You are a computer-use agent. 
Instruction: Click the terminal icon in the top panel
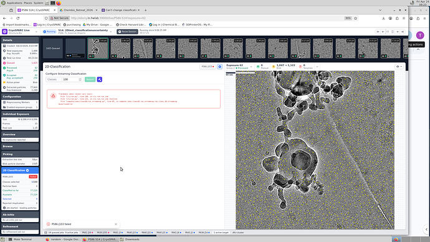[x=53, y=3]
